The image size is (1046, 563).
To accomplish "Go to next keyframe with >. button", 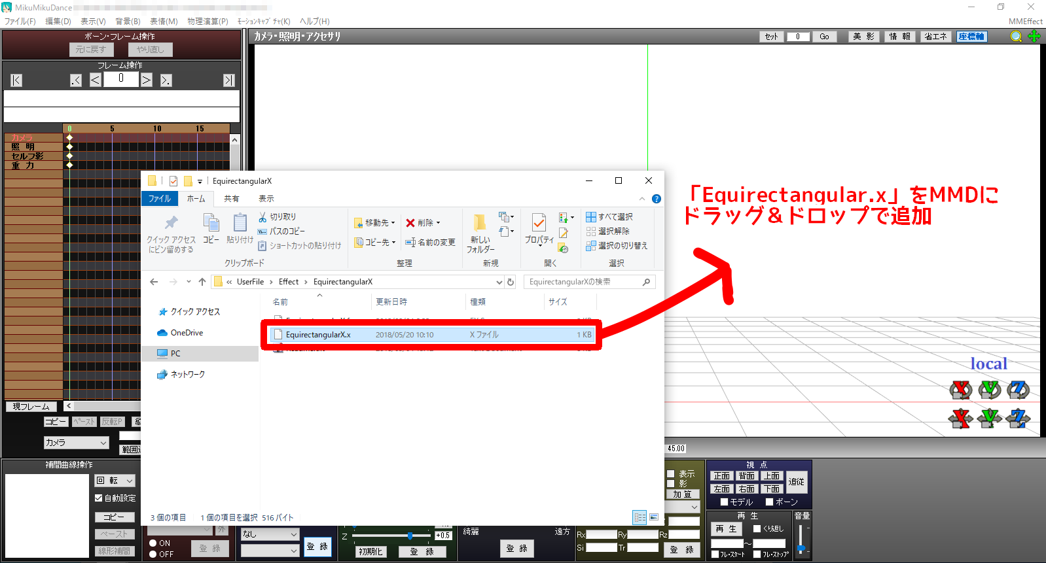I will coord(166,80).
